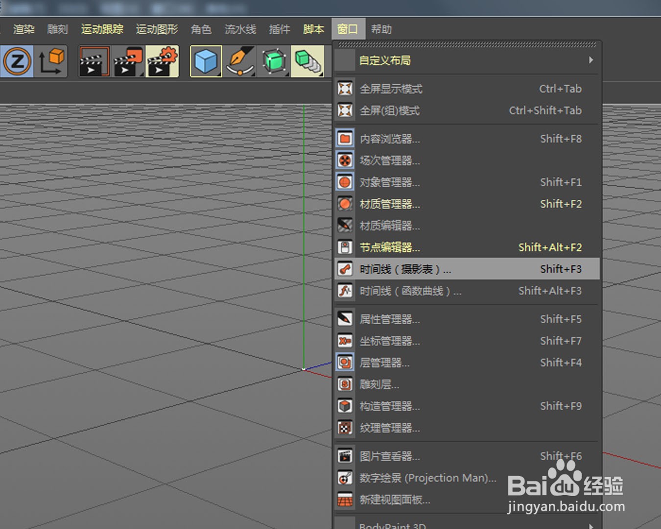Click the green subdivision surface generator icon
661x529 pixels.
pos(274,61)
